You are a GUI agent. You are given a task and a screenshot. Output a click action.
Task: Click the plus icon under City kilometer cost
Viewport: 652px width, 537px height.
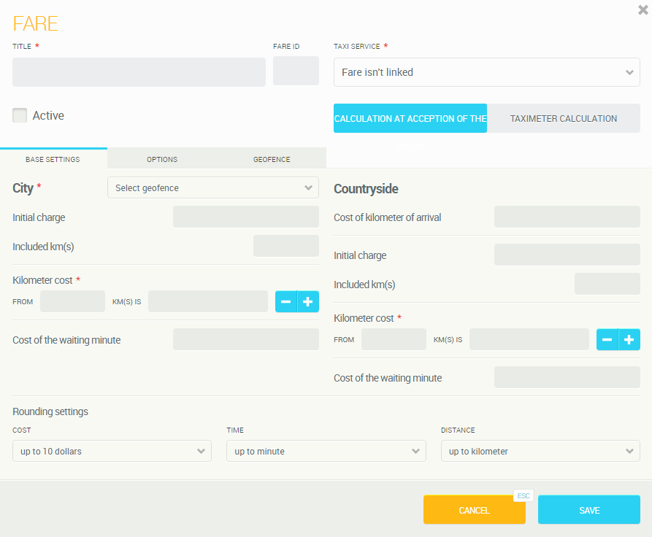click(x=308, y=302)
